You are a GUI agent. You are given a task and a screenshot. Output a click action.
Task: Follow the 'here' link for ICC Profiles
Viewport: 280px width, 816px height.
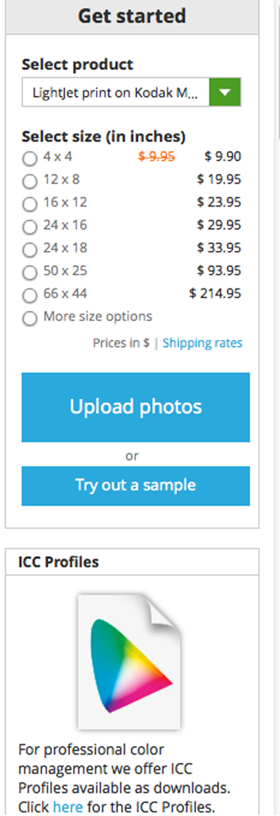click(x=68, y=807)
